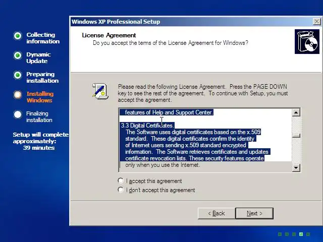323x242 pixels.
Task: Select "I accept this agreement" radio button
Action: pos(121,180)
